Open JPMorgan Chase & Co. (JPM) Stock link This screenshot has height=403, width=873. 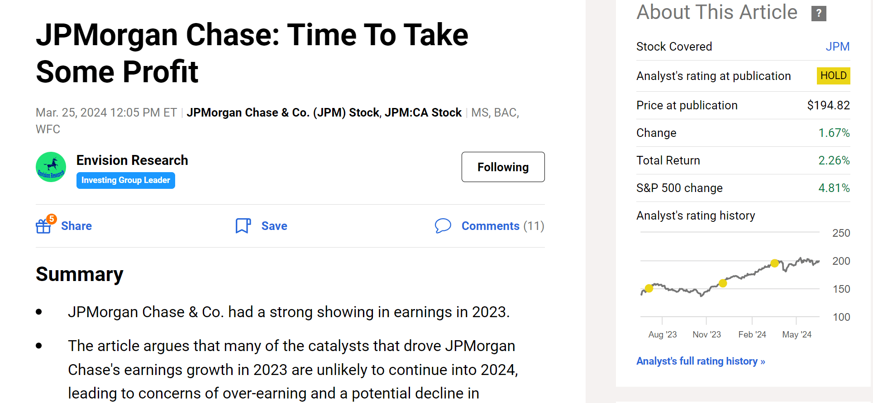(x=282, y=112)
